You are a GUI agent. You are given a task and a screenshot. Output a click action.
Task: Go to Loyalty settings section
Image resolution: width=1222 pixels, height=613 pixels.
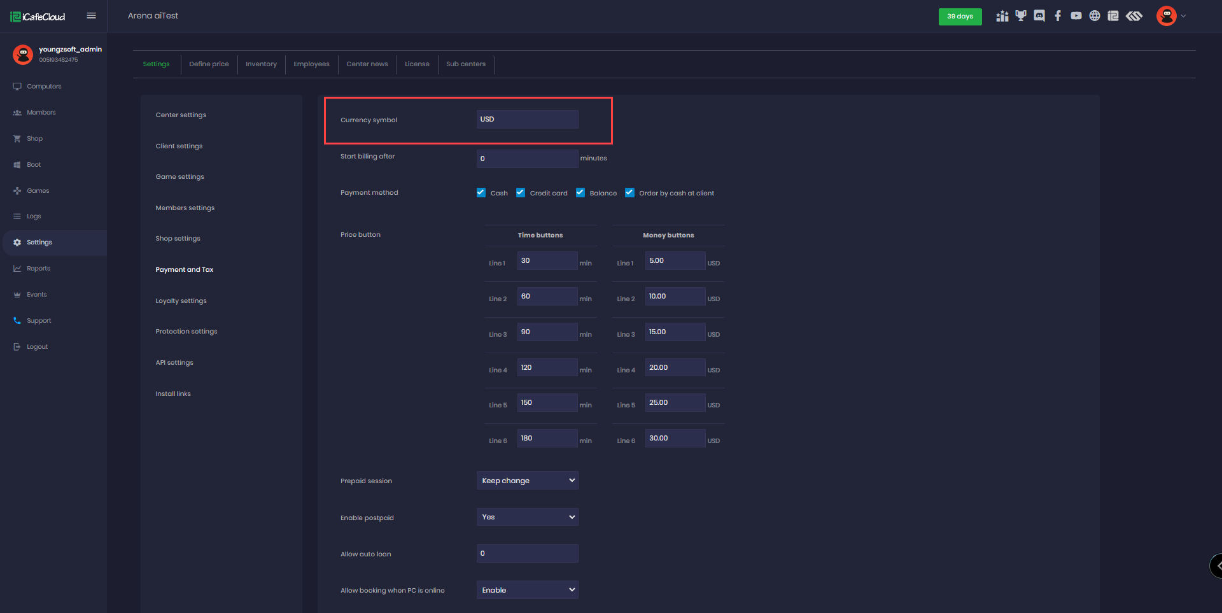pyautogui.click(x=181, y=301)
